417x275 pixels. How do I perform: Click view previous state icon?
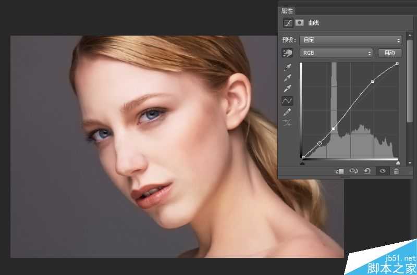coord(354,171)
